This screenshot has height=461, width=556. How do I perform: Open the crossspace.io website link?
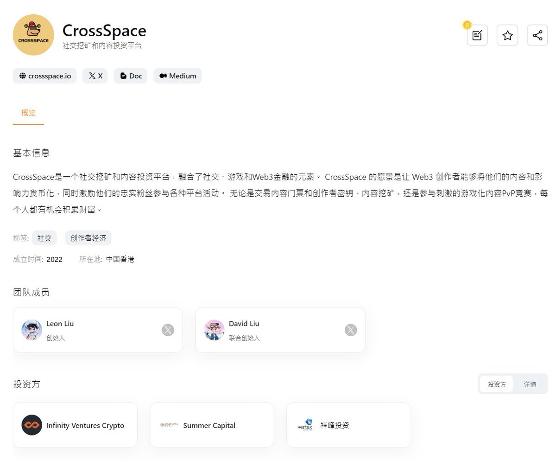pyautogui.click(x=45, y=76)
